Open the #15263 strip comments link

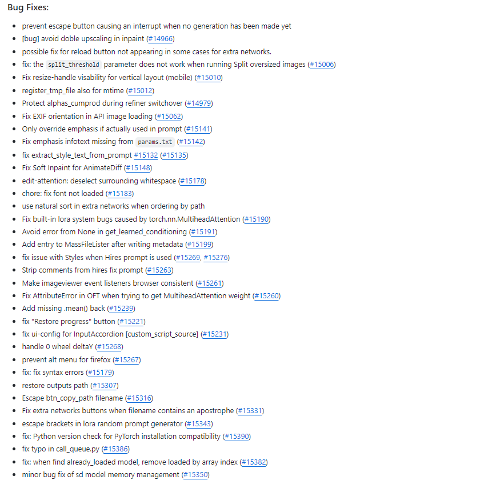tap(159, 270)
